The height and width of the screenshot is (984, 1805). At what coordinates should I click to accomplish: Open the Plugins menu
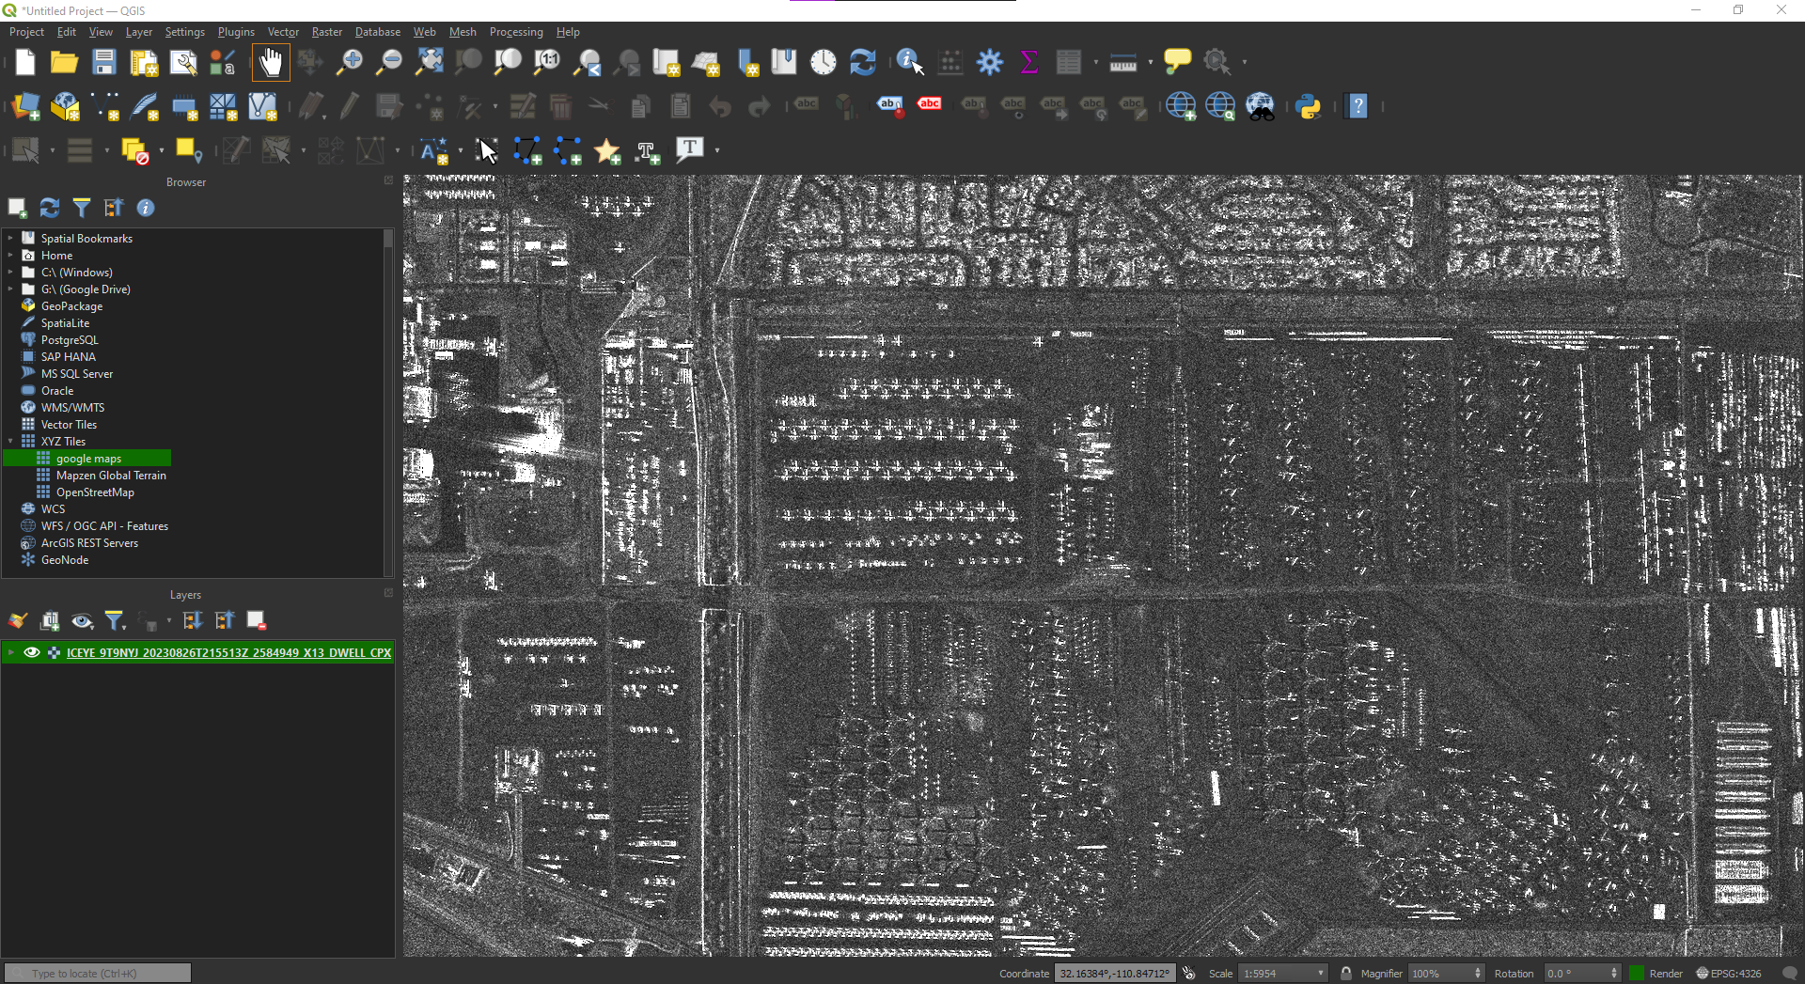[x=236, y=32]
